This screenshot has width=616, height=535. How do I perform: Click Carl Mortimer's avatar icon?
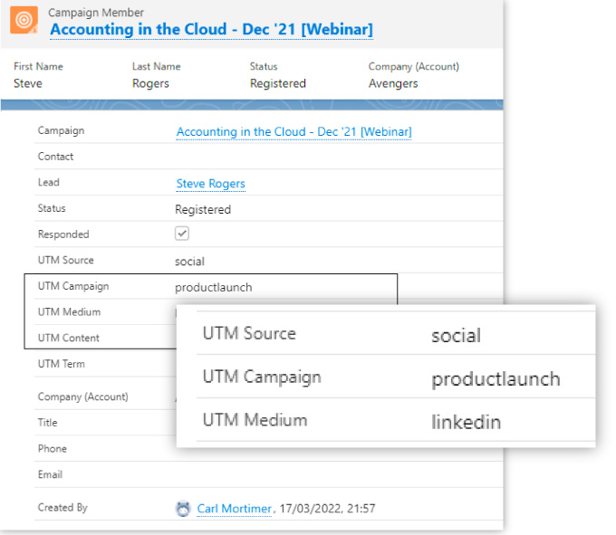pyautogui.click(x=183, y=509)
